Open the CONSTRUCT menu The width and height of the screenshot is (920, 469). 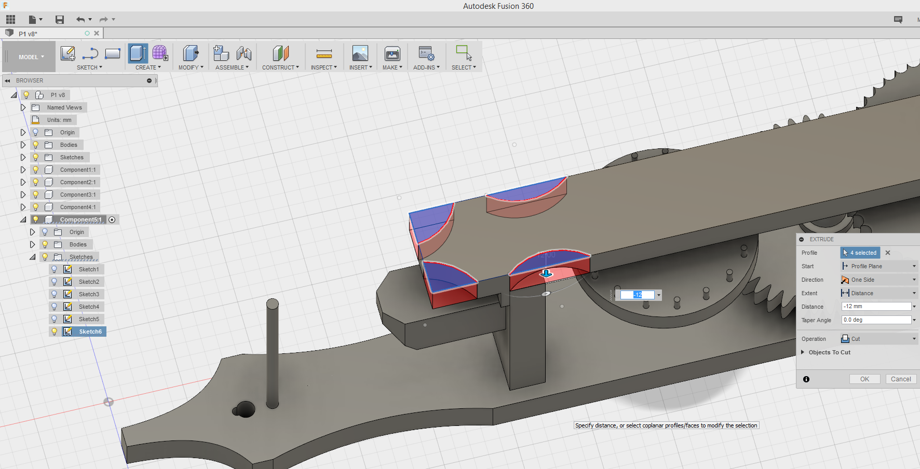[280, 67]
